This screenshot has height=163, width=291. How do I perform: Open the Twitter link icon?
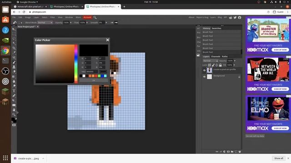tap(235, 17)
